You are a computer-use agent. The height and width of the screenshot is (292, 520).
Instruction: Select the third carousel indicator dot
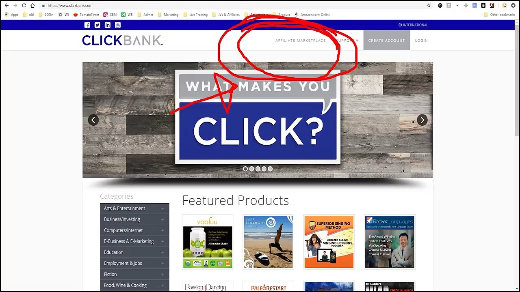[258, 169]
